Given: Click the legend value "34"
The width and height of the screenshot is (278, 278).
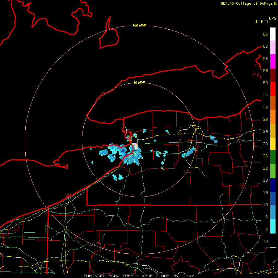Looking at the screenshot, I should click(265, 132).
